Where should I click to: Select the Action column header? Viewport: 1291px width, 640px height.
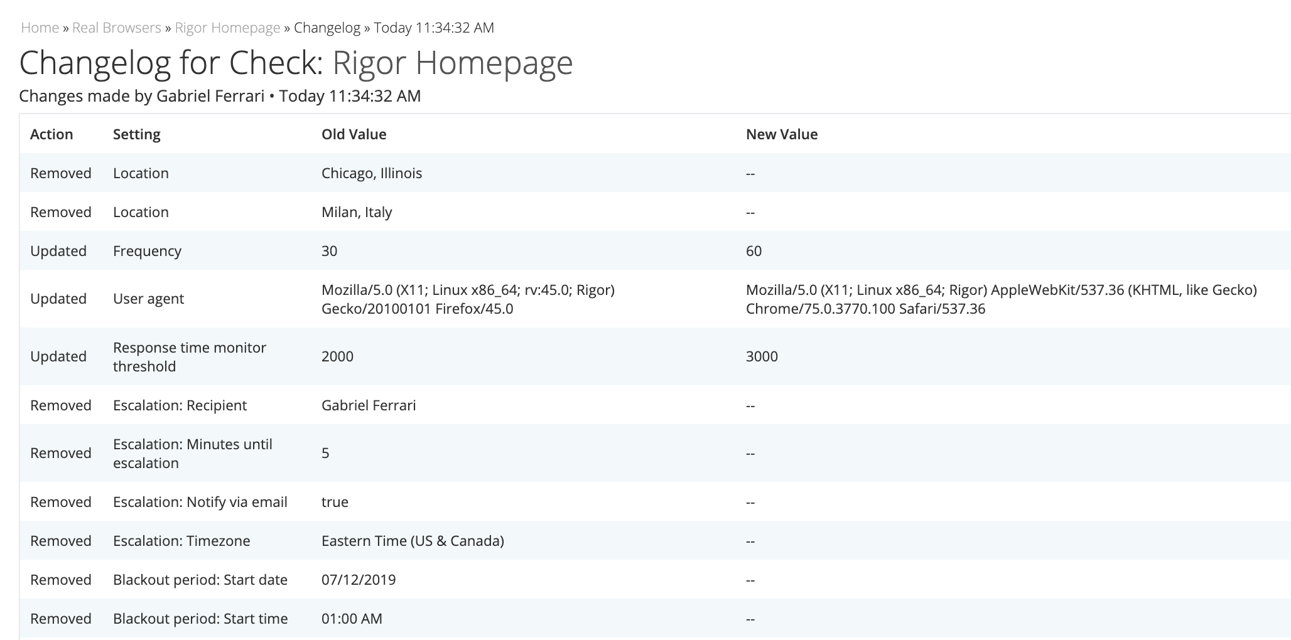pyautogui.click(x=51, y=134)
